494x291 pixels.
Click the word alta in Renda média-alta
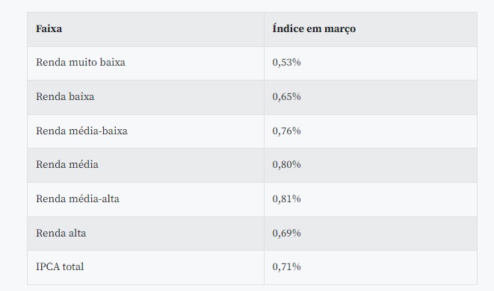tap(111, 198)
